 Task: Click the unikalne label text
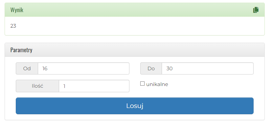click(157, 84)
